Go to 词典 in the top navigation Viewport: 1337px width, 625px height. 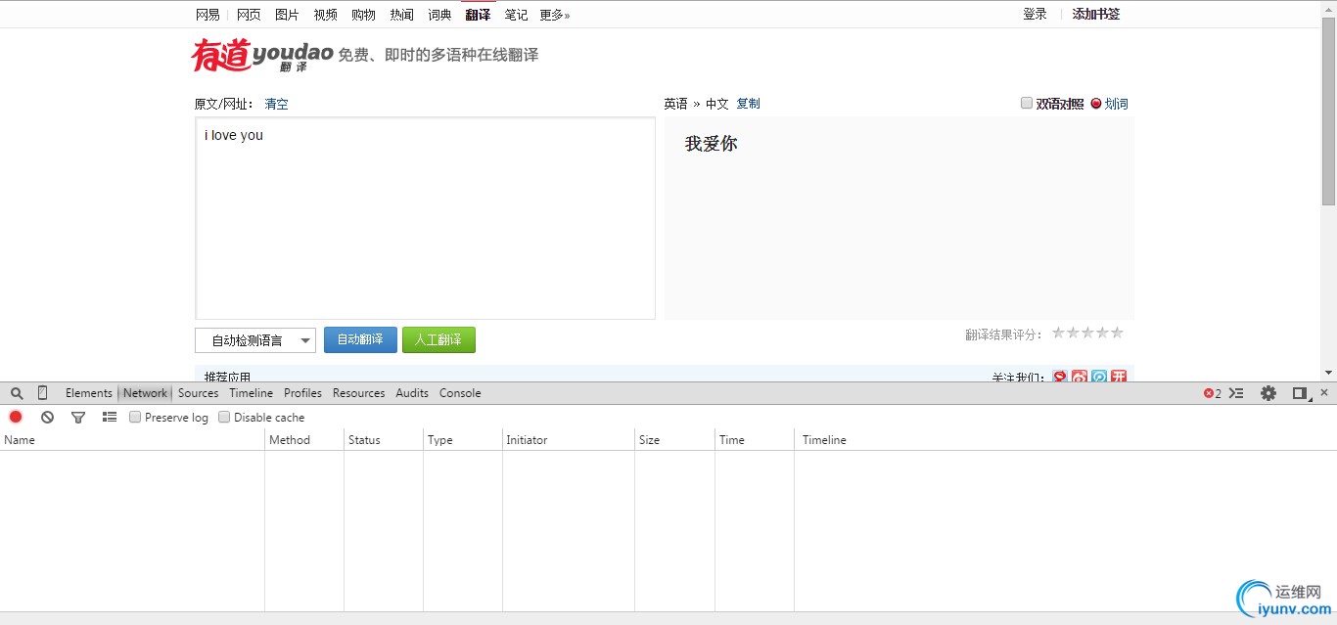coord(440,15)
